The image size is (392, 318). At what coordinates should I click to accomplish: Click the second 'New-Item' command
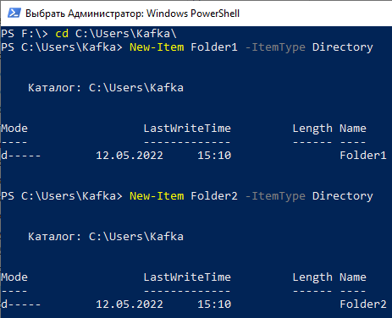point(157,196)
